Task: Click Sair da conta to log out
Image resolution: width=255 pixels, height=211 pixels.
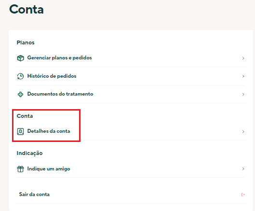Action: [131, 195]
